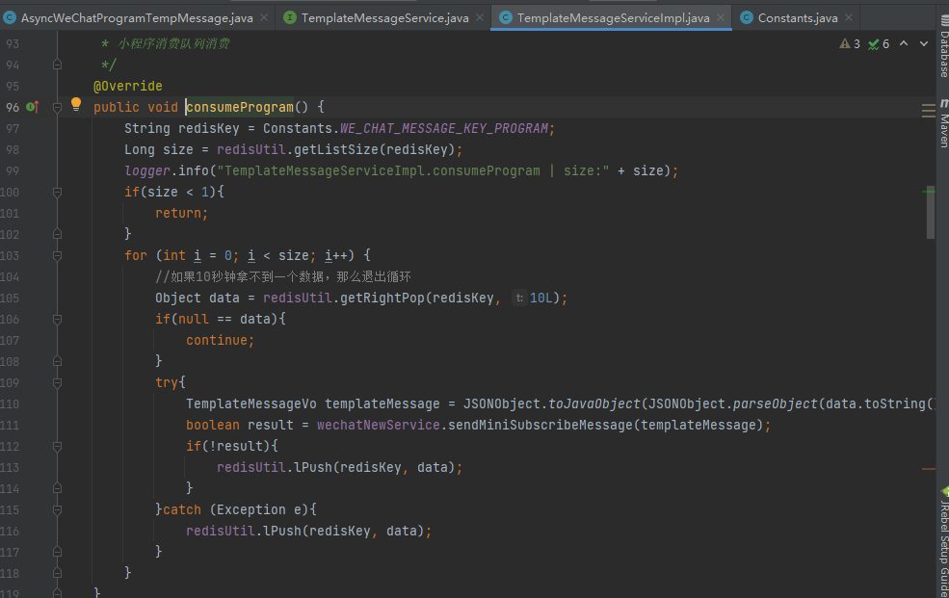Screen dimensions: 949x598
Task: Click the wechatNewService field reference
Action: pyautogui.click(x=379, y=425)
